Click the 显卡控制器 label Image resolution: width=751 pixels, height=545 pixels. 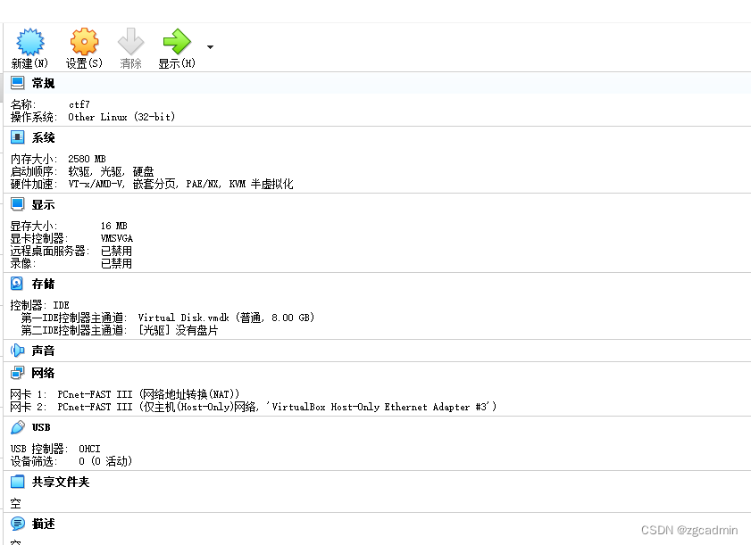click(x=39, y=238)
